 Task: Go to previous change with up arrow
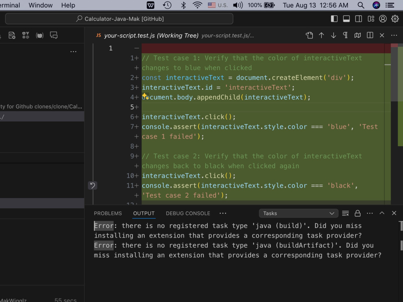pos(321,35)
